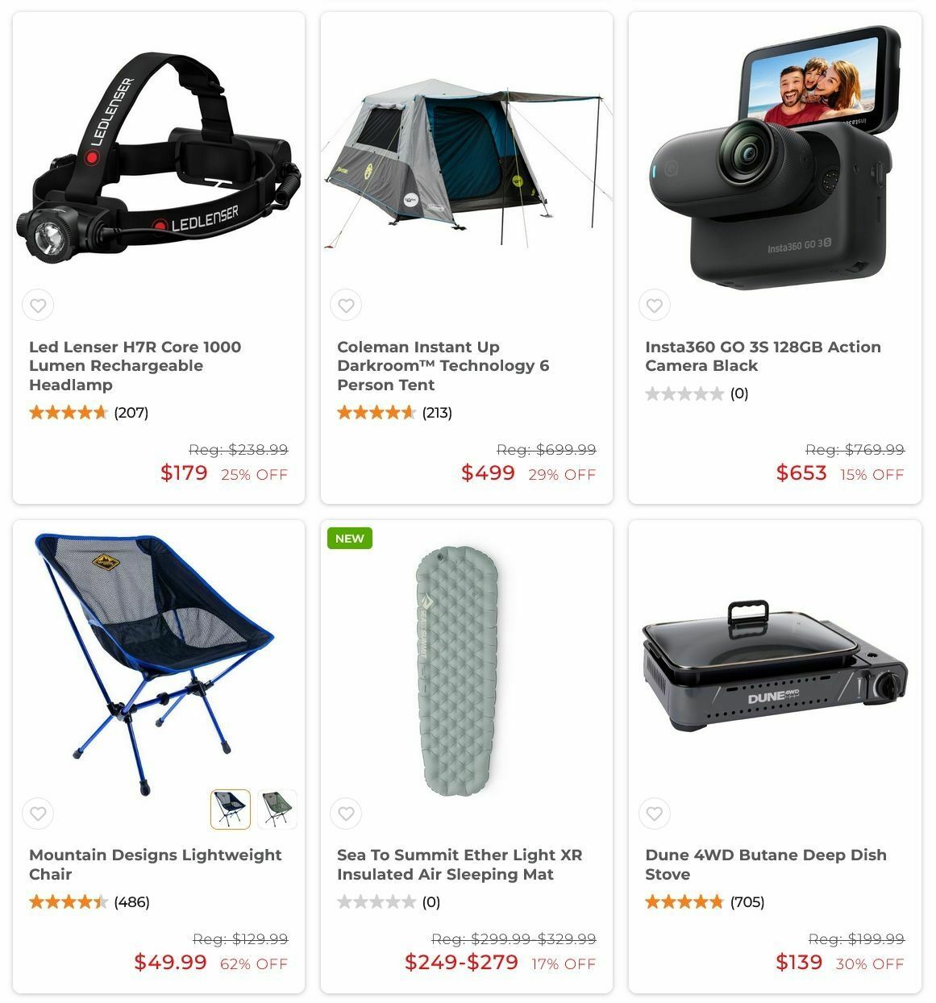Screen dimensions: 936x1003
Task: Add Dune 4WD stove to wishlist
Action: click(655, 814)
